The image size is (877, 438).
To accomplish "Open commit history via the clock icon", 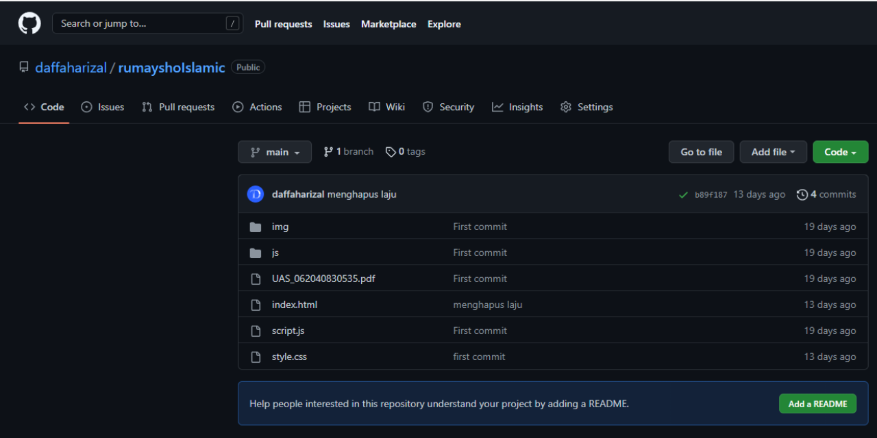I will pyautogui.click(x=802, y=194).
